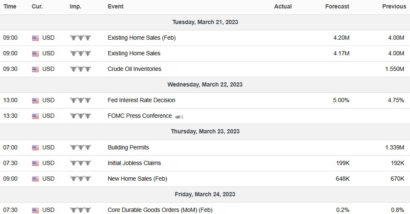Image resolution: width=410 pixels, height=214 pixels.
Task: Click bull icons in Existing Home Sales (Feb) row
Action: tap(80, 38)
